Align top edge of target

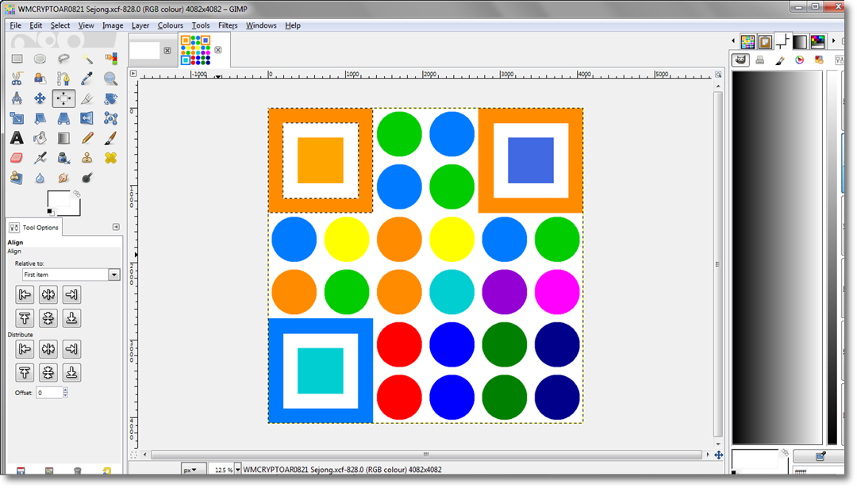point(25,318)
